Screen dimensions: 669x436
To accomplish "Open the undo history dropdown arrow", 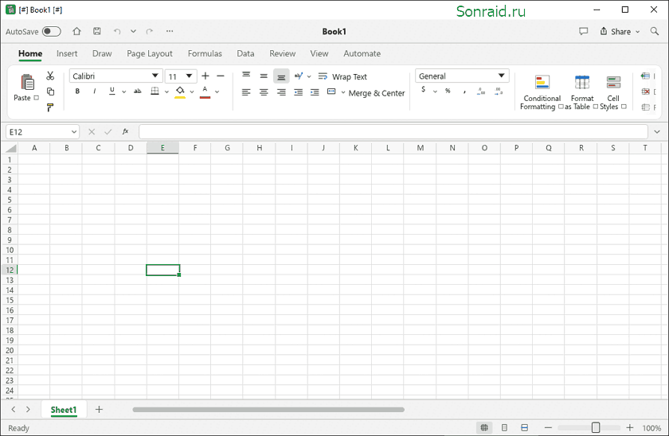I will tap(133, 31).
